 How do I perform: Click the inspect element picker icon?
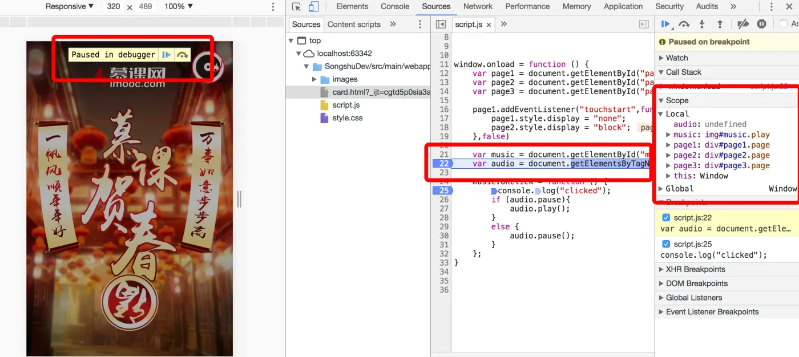[x=296, y=7]
